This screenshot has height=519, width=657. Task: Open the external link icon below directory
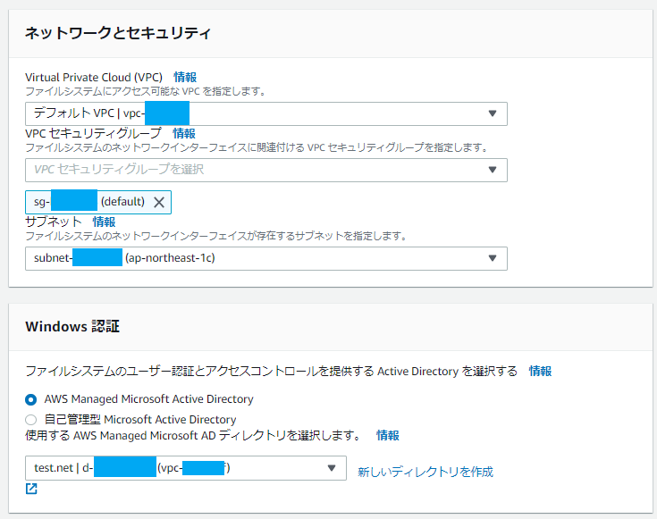[x=31, y=489]
